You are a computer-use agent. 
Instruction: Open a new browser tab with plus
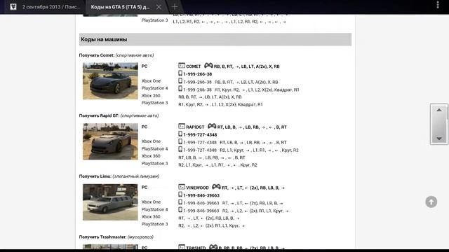(175, 6)
